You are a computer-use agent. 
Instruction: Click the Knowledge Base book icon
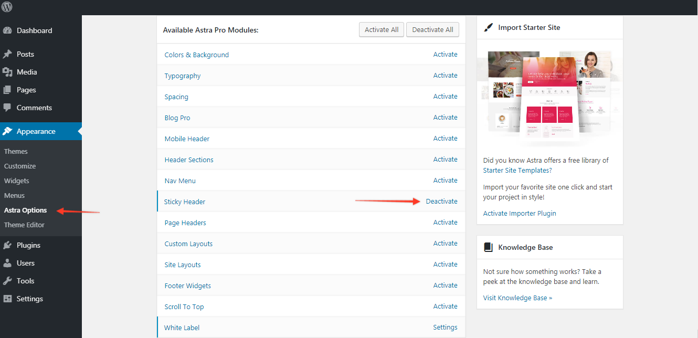488,247
